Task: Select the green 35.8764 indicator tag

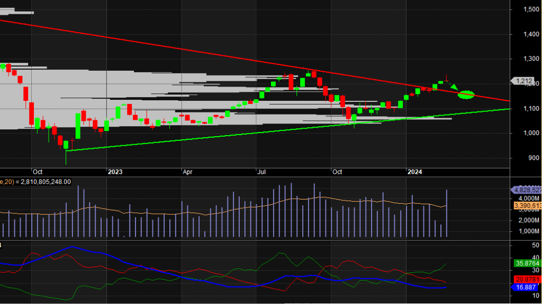Action: (x=526, y=263)
